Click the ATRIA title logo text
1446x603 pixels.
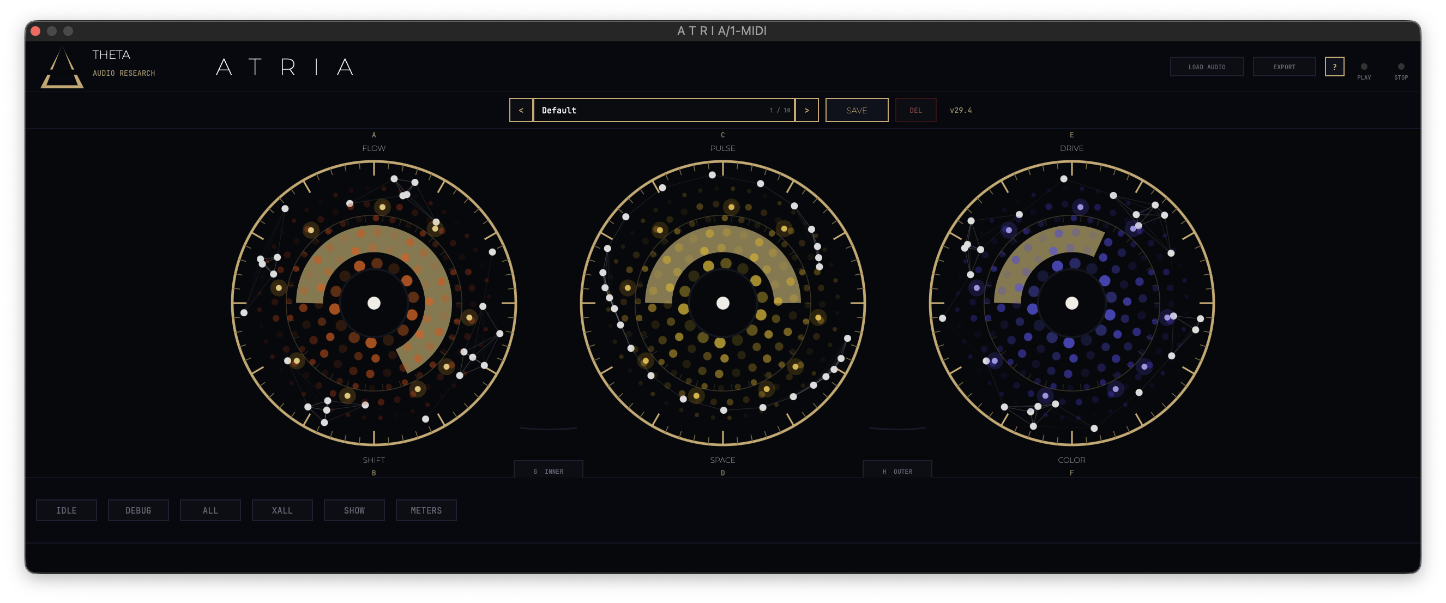(285, 68)
